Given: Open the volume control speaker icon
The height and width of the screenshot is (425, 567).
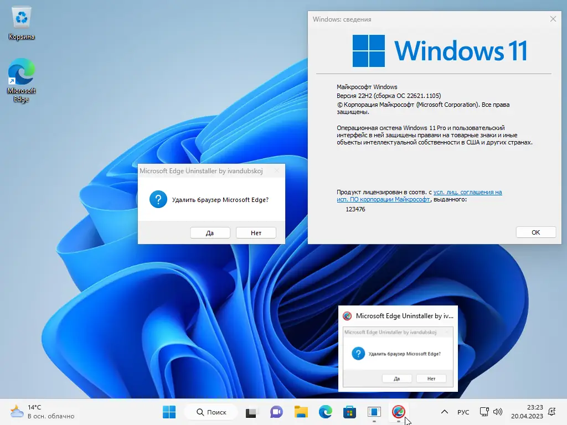Looking at the screenshot, I should coord(498,412).
